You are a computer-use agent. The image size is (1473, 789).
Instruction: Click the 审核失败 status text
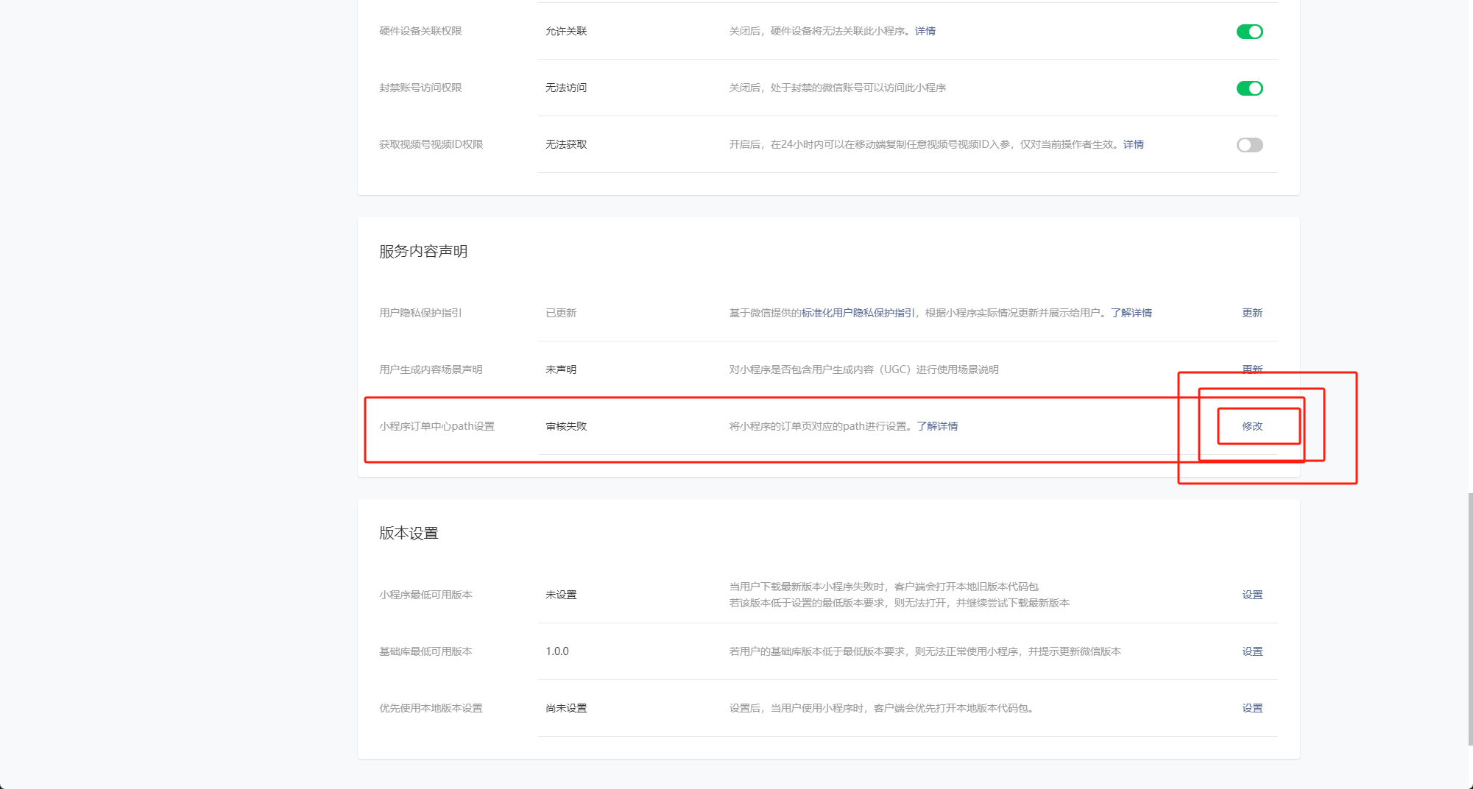tap(566, 426)
